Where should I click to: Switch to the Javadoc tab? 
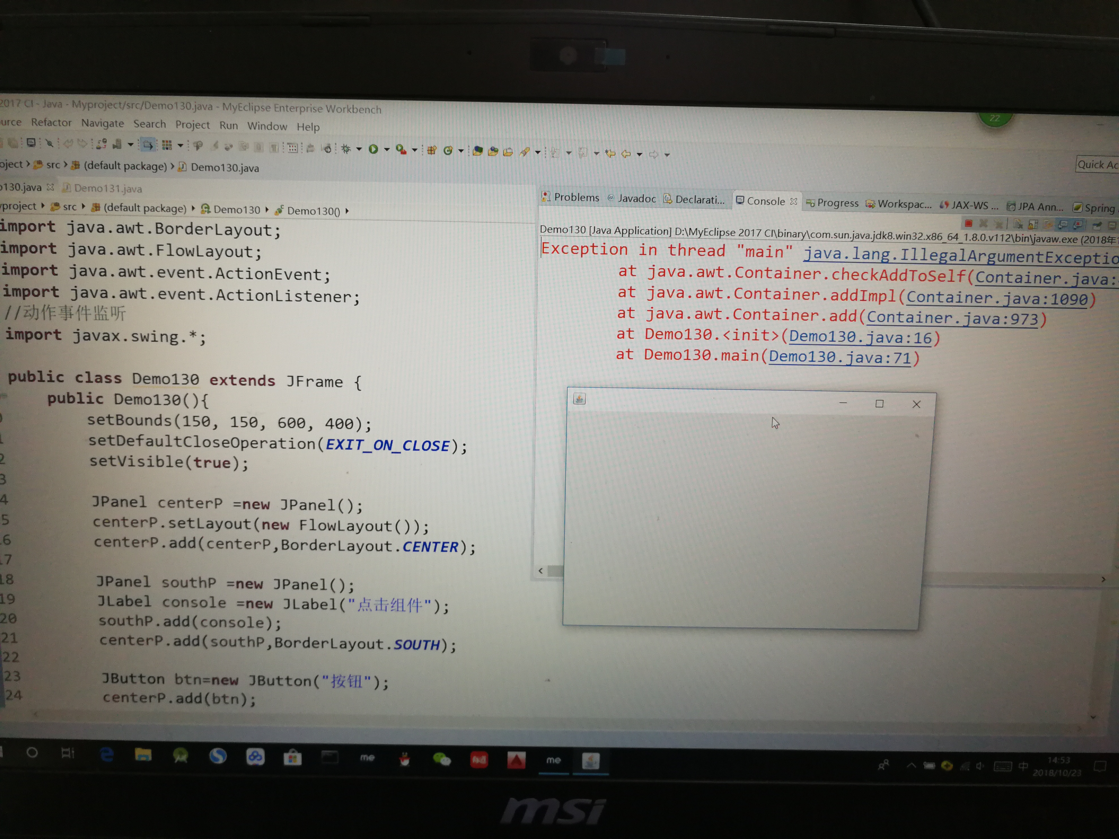631,198
